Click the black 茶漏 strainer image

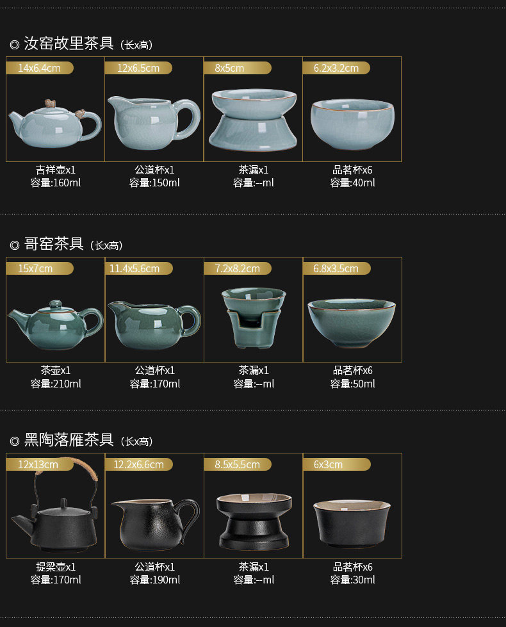(x=254, y=521)
